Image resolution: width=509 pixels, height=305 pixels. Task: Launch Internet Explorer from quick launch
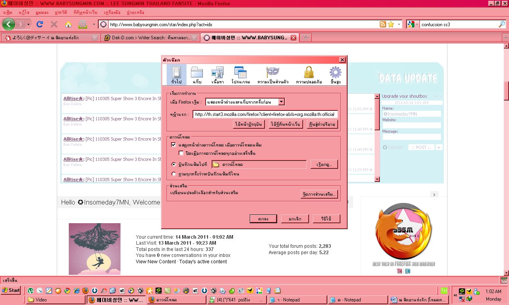pos(77,290)
